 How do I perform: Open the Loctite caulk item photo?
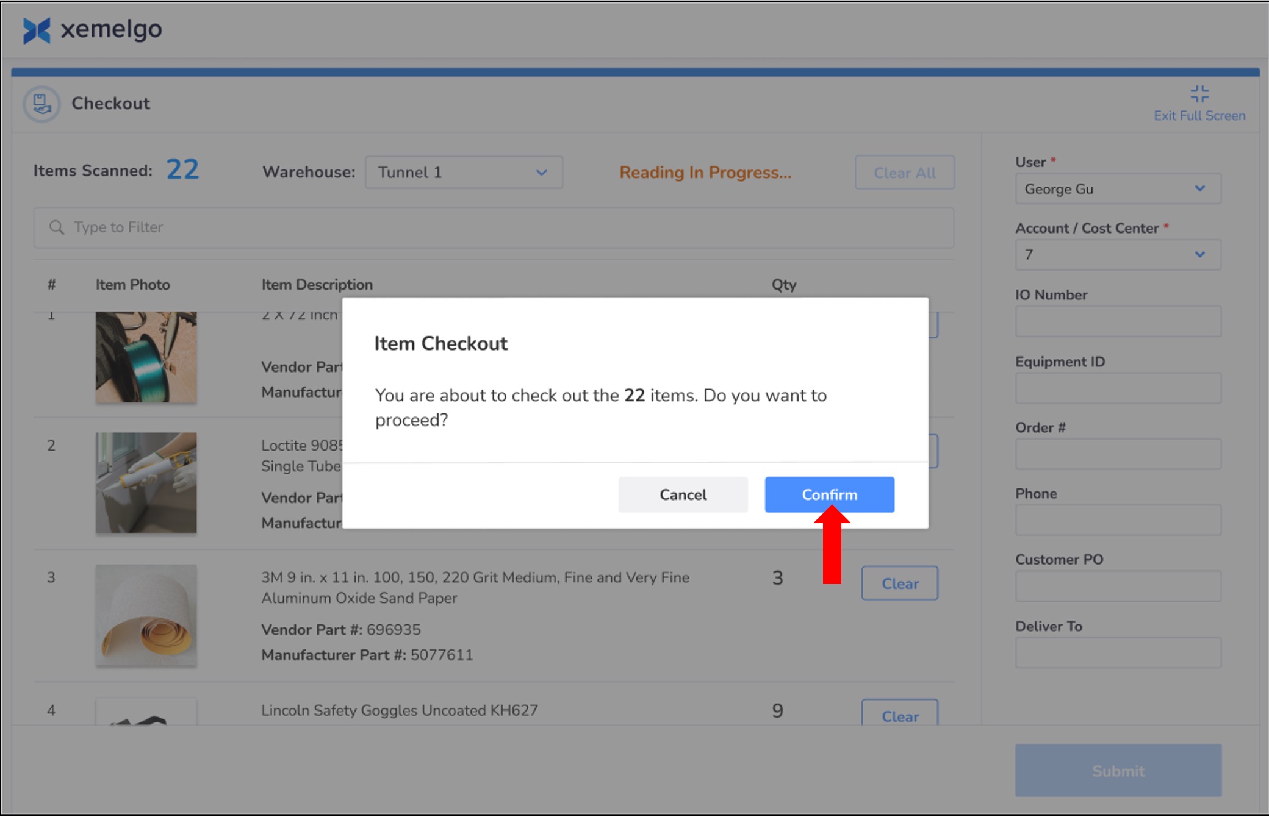pyautogui.click(x=146, y=483)
